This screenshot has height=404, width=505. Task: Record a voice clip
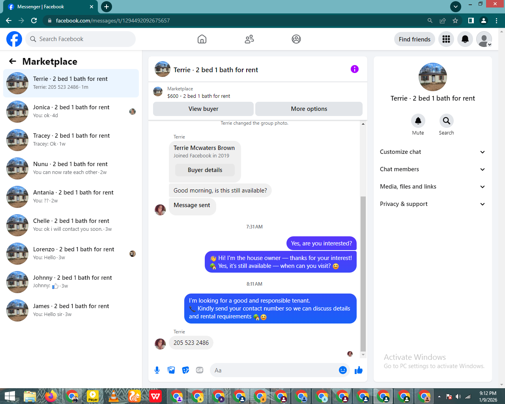click(x=157, y=370)
